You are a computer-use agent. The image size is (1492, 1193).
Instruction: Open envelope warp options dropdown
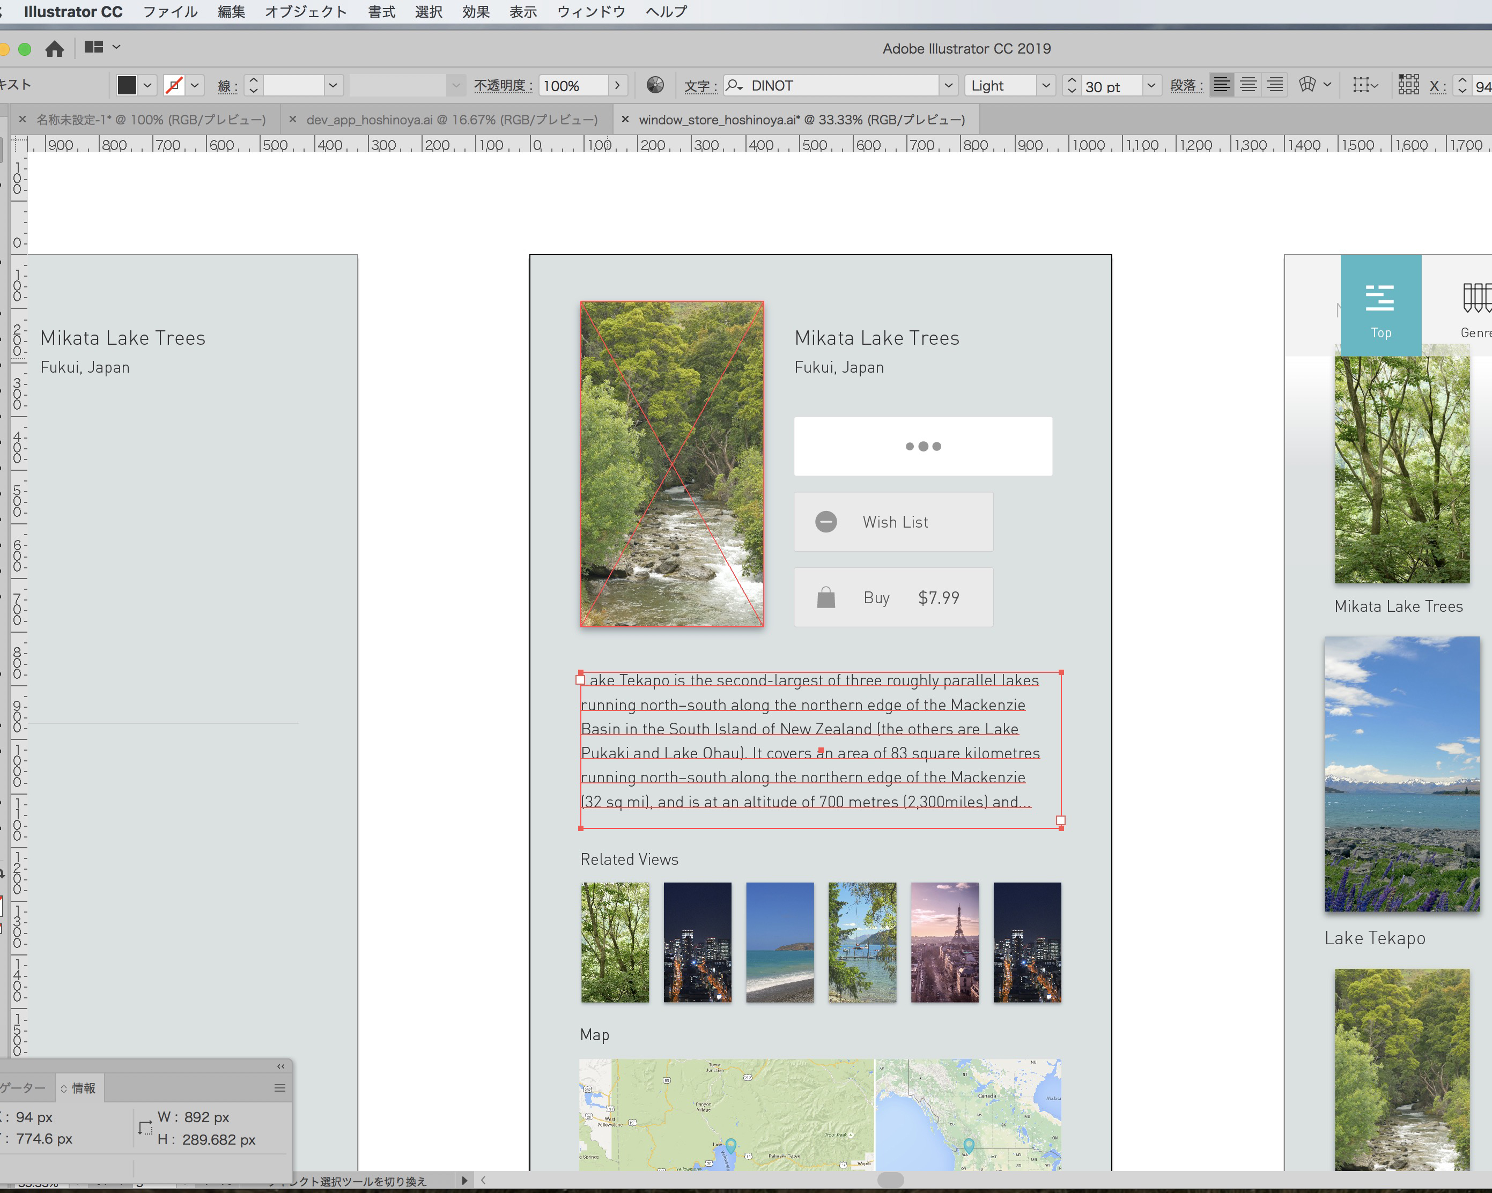[1327, 84]
